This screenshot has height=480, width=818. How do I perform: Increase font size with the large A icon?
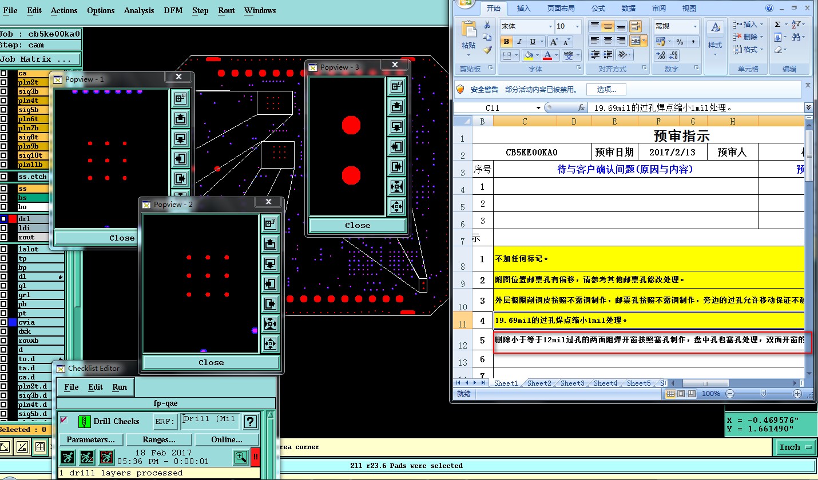click(553, 42)
